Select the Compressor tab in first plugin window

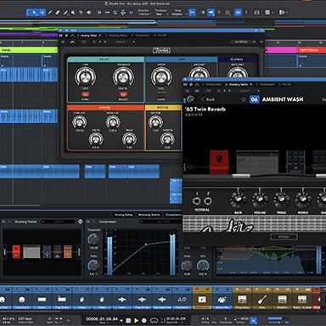click(141, 36)
